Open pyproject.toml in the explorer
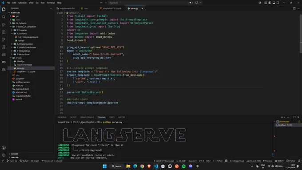The image size is (302, 170). tap(22, 89)
